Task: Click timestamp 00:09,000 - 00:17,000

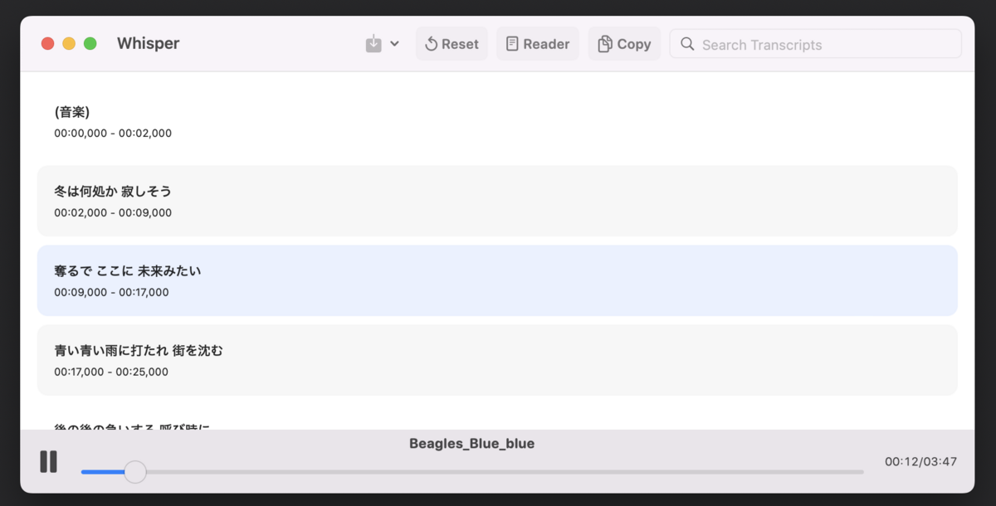Action: (111, 292)
